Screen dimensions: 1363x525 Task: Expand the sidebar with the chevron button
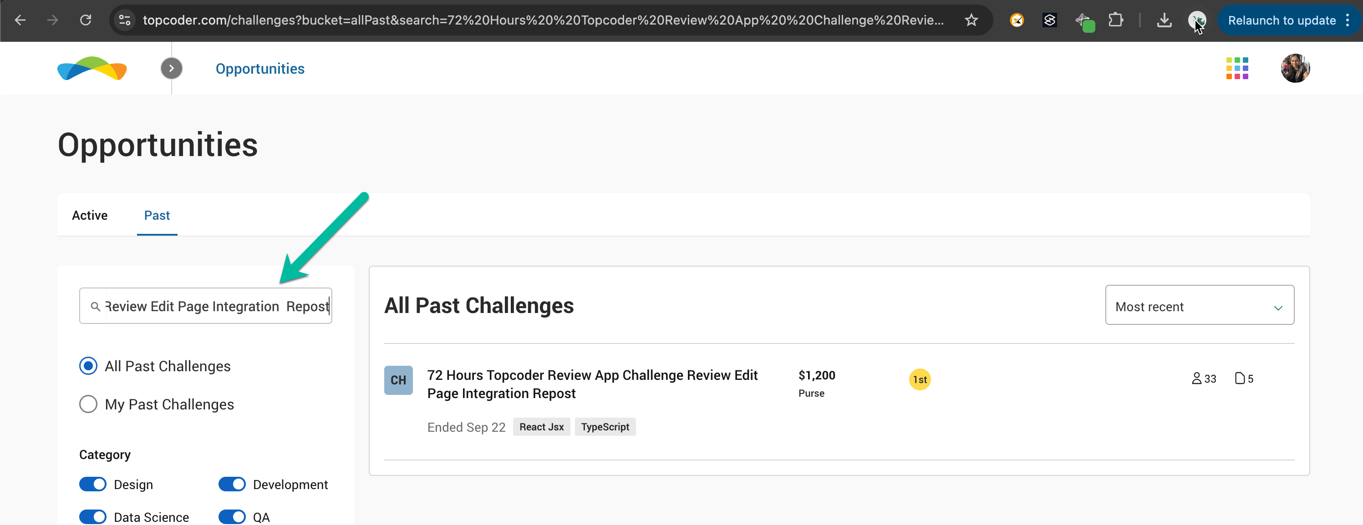coord(171,68)
